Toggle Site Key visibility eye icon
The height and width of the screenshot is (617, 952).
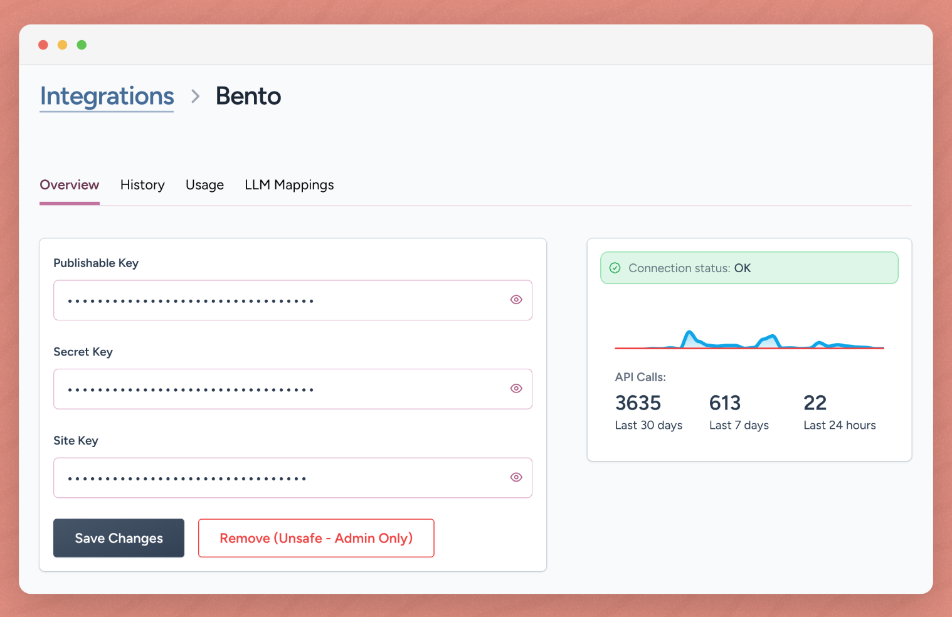coord(516,477)
